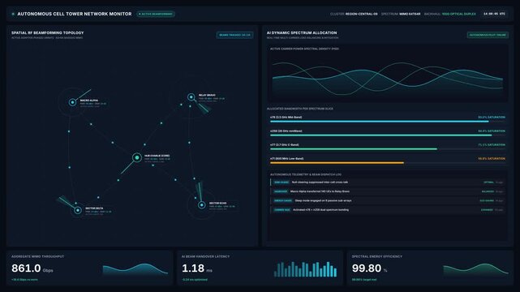Screen dimensions: 520x292
Task: Click the Hub Charlie (Core) node label
Action: (x=157, y=156)
